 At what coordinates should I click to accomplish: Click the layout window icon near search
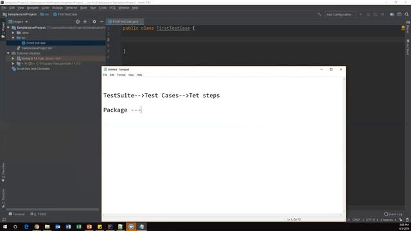[x=399, y=14]
